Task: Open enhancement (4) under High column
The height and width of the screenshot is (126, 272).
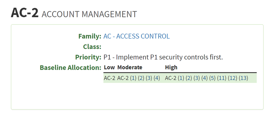Action: coord(204,78)
